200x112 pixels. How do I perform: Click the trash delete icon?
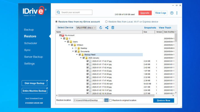pyautogui.click(x=113, y=28)
